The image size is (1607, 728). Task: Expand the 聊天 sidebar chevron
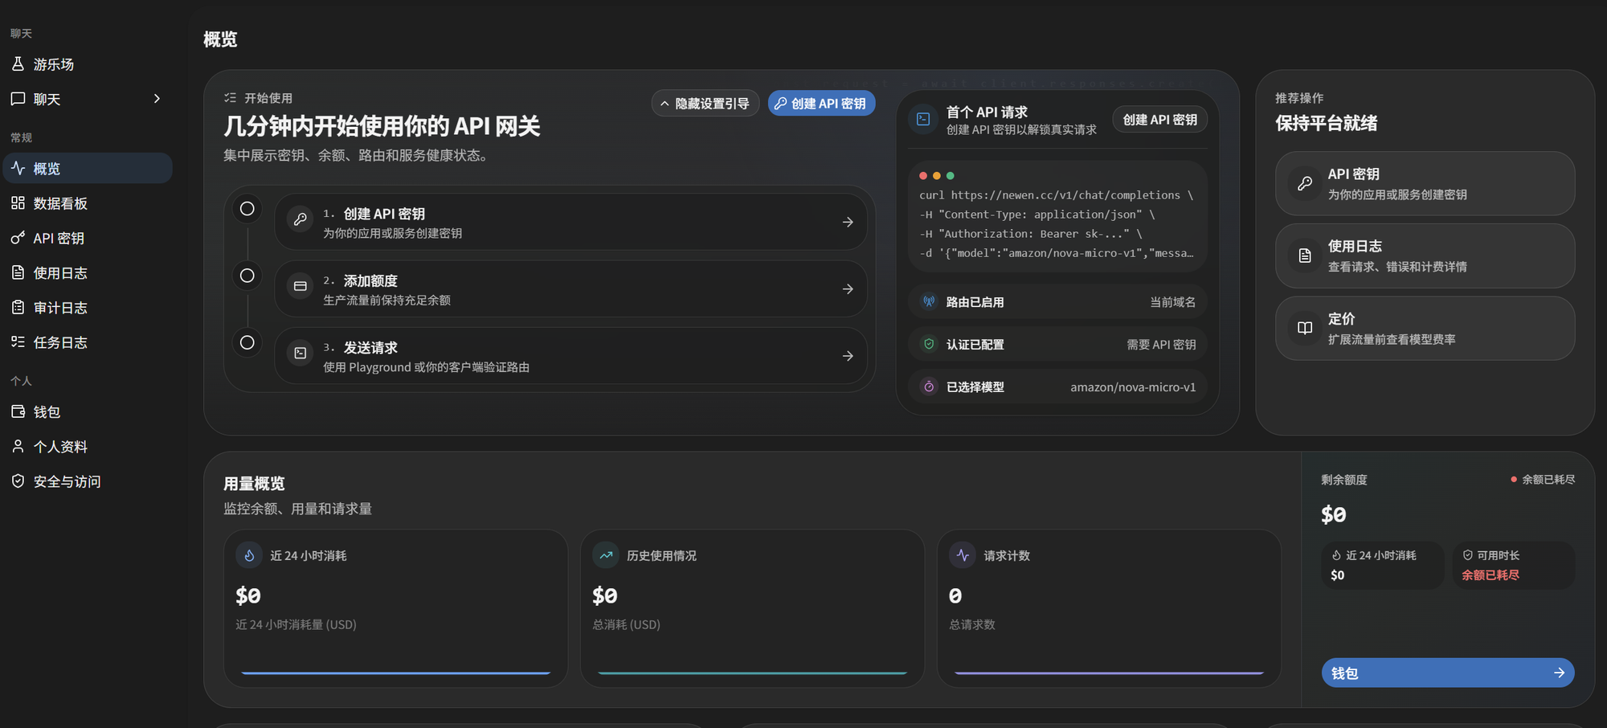[157, 99]
